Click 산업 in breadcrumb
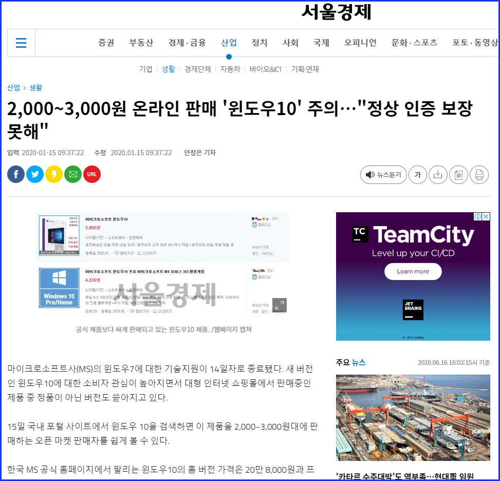500x481 pixels. coord(14,88)
